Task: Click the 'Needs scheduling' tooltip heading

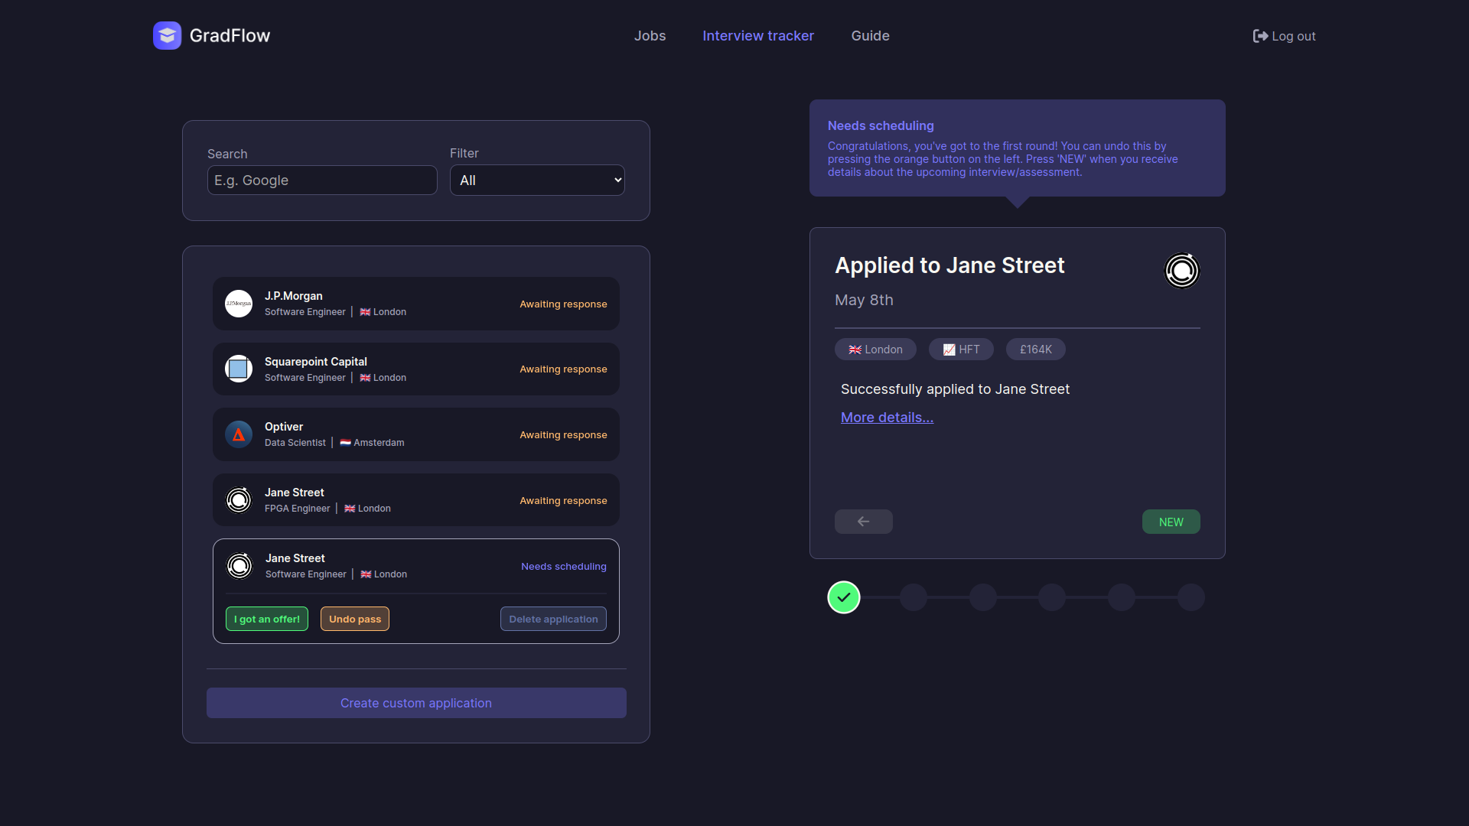Action: 881,125
